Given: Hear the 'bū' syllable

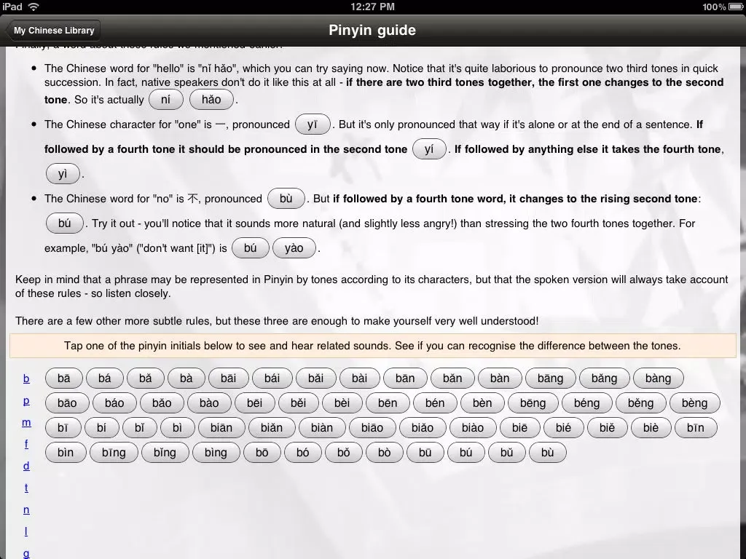Looking at the screenshot, I should point(425,452).
